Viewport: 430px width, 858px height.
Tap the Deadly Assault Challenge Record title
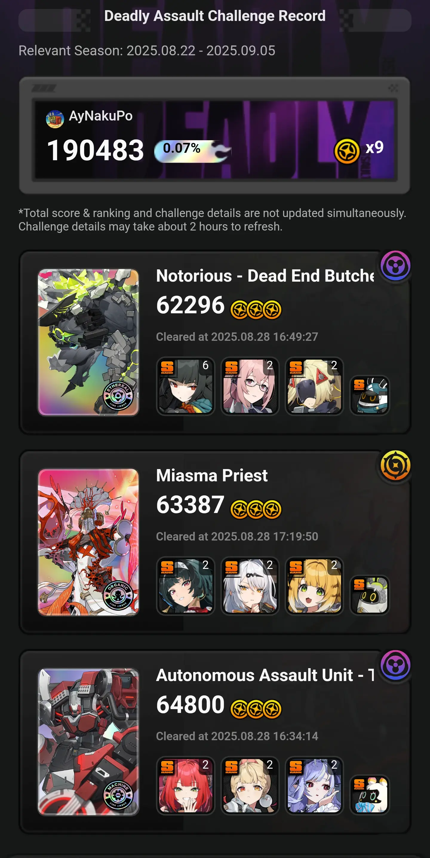(x=215, y=16)
